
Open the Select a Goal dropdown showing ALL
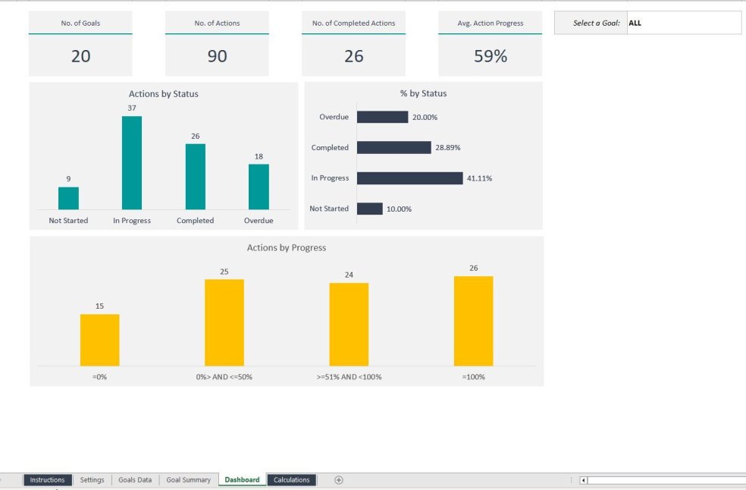(x=682, y=23)
